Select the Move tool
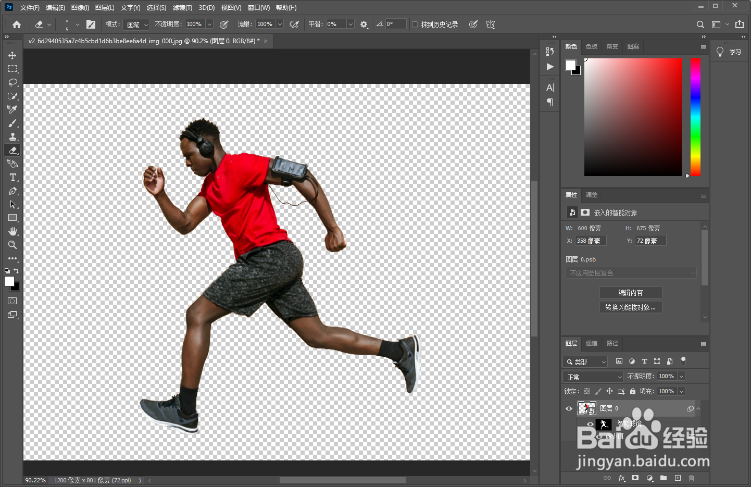Screen dimensions: 751x487 pos(12,55)
